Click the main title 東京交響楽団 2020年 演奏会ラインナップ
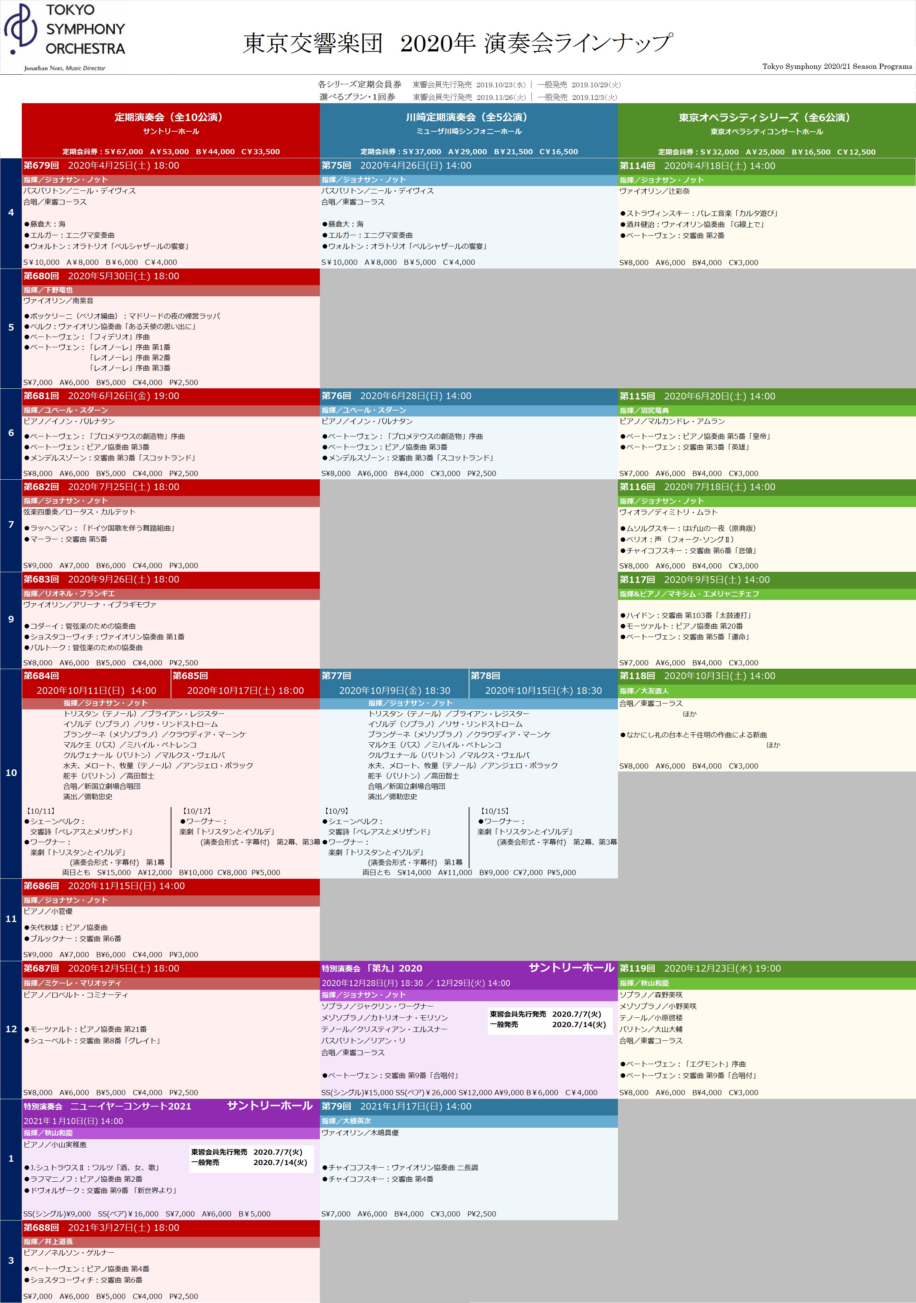This screenshot has height=1303, width=916. 458,43
